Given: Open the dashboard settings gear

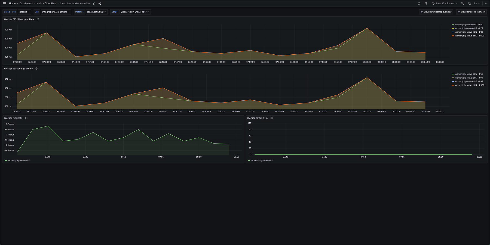Looking at the screenshot, I should point(426,3).
